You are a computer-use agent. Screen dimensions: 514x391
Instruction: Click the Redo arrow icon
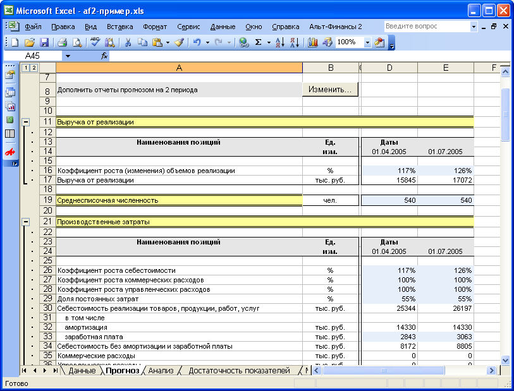click(x=218, y=42)
